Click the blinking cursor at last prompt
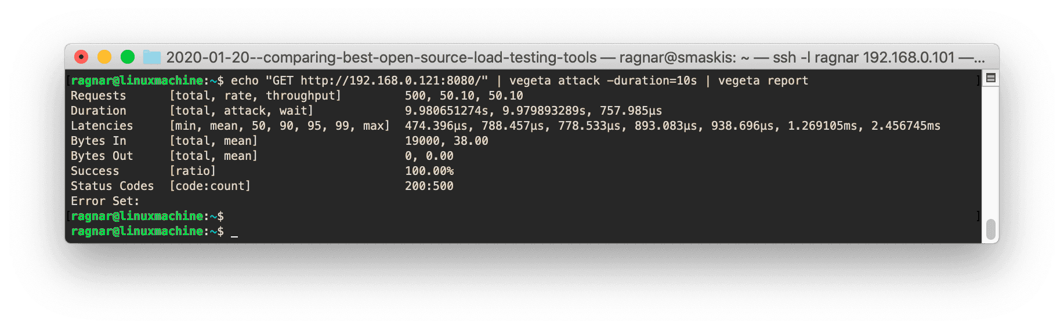Screen dimensions: 1064x329 [x=234, y=232]
